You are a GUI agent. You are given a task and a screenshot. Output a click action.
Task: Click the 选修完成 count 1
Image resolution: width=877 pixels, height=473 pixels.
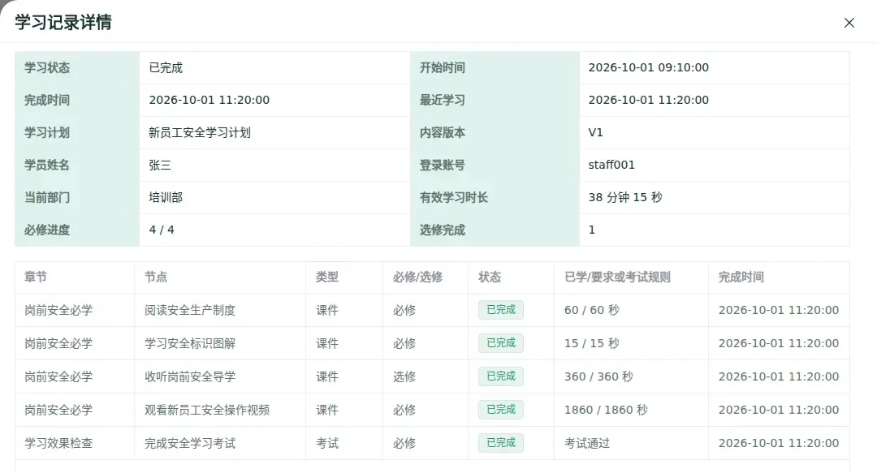point(592,230)
